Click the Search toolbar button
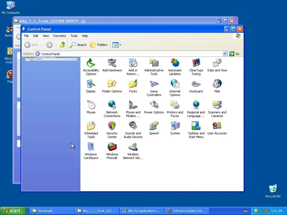 [x=78, y=45]
